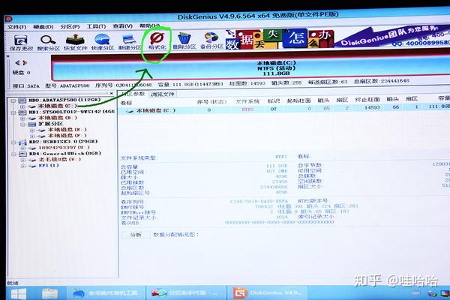Viewport: 450px width, 300px height.
Task: Go to next disk with right arrow
Action: (25, 62)
